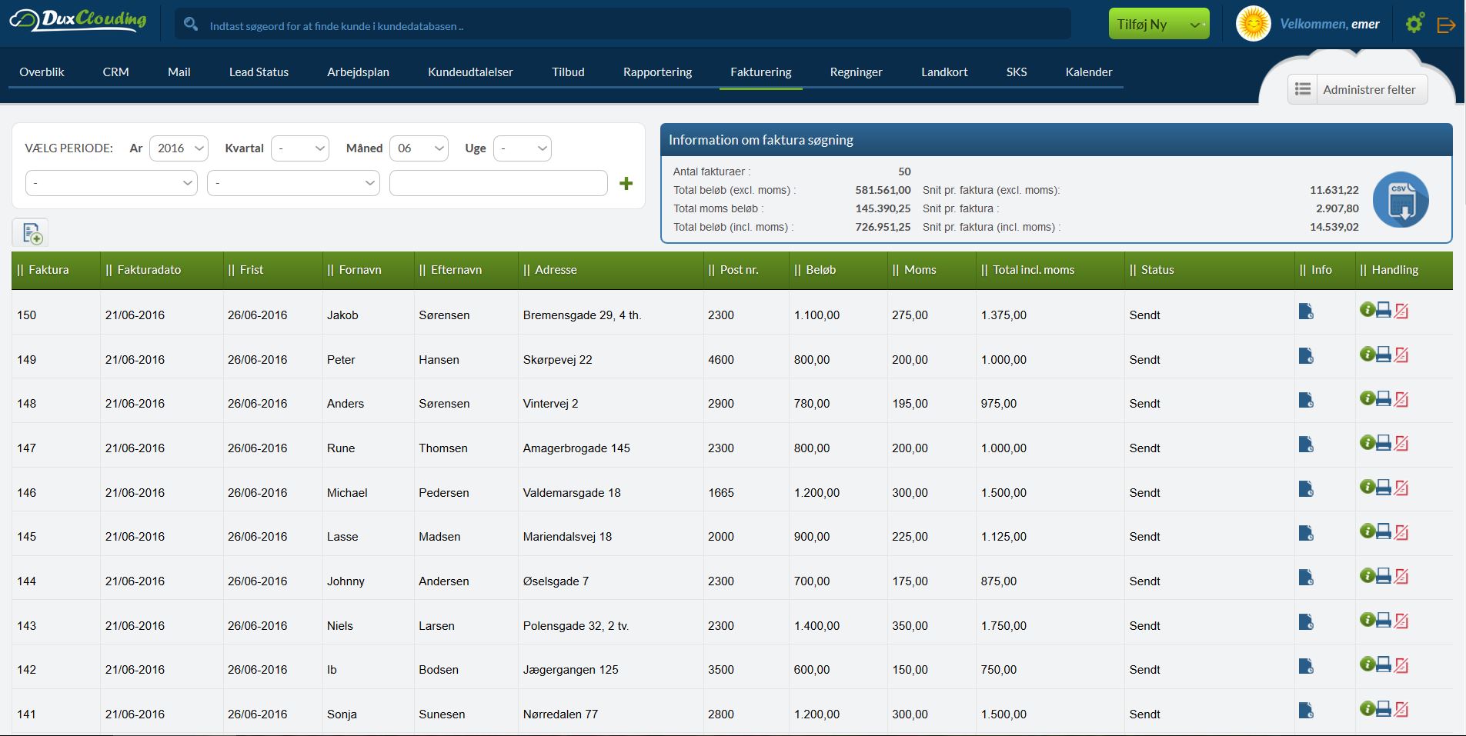
Task: Open the Måned month dropdown
Action: point(419,148)
